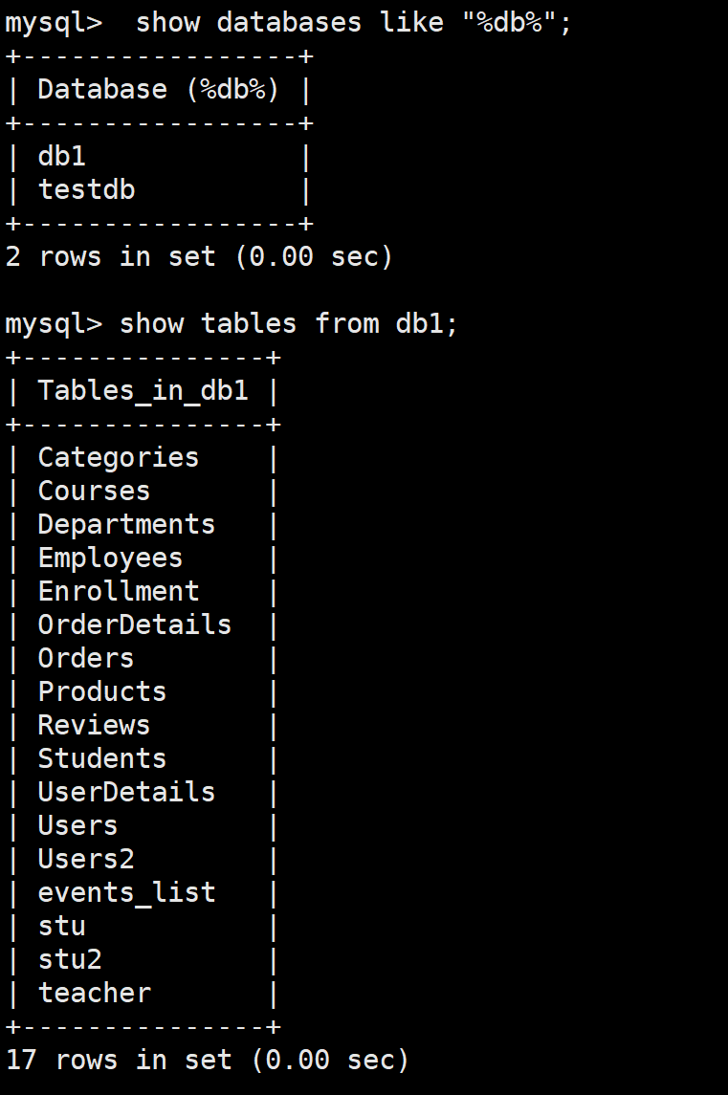
Task: Click the Enrollment table name
Action: point(118,591)
